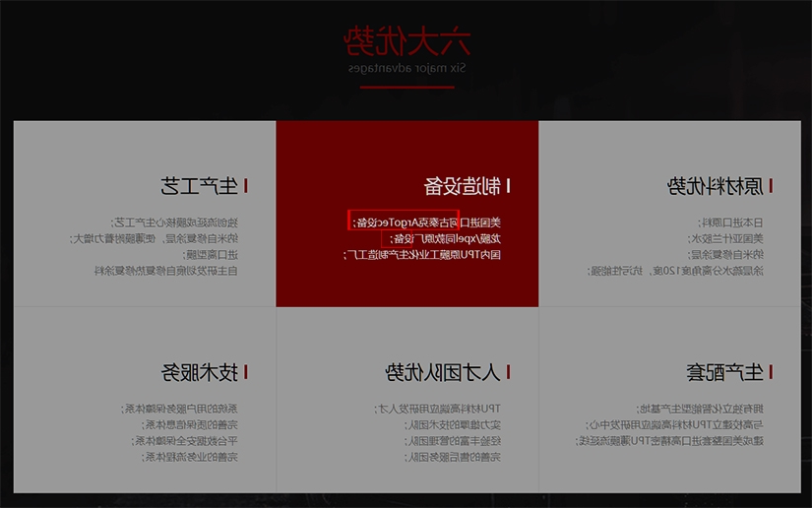Viewport: 812px width, 508px height.
Task: Click the line '完善的质保信息体系'
Action: tap(190, 425)
